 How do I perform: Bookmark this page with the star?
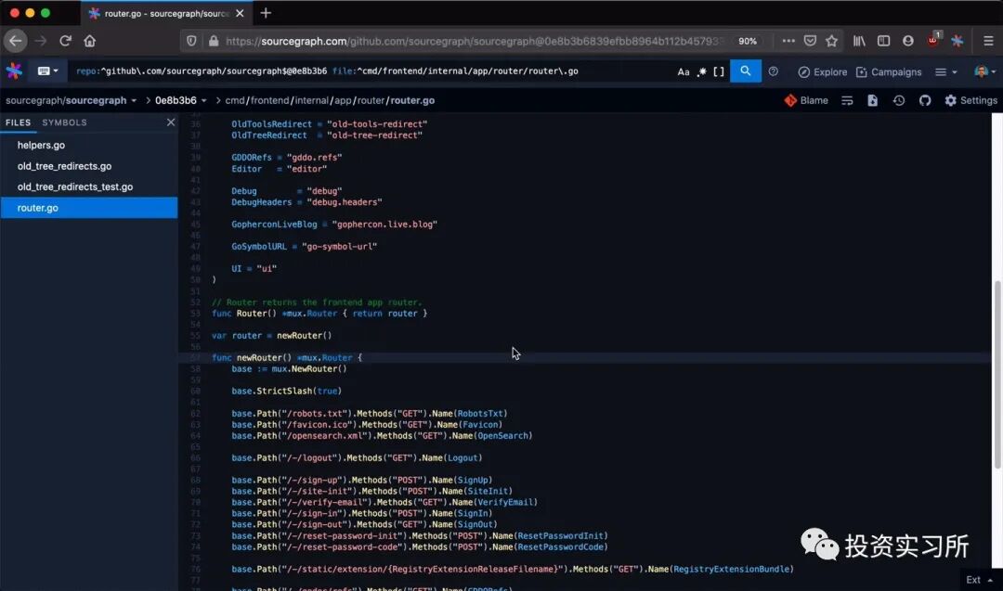[831, 41]
